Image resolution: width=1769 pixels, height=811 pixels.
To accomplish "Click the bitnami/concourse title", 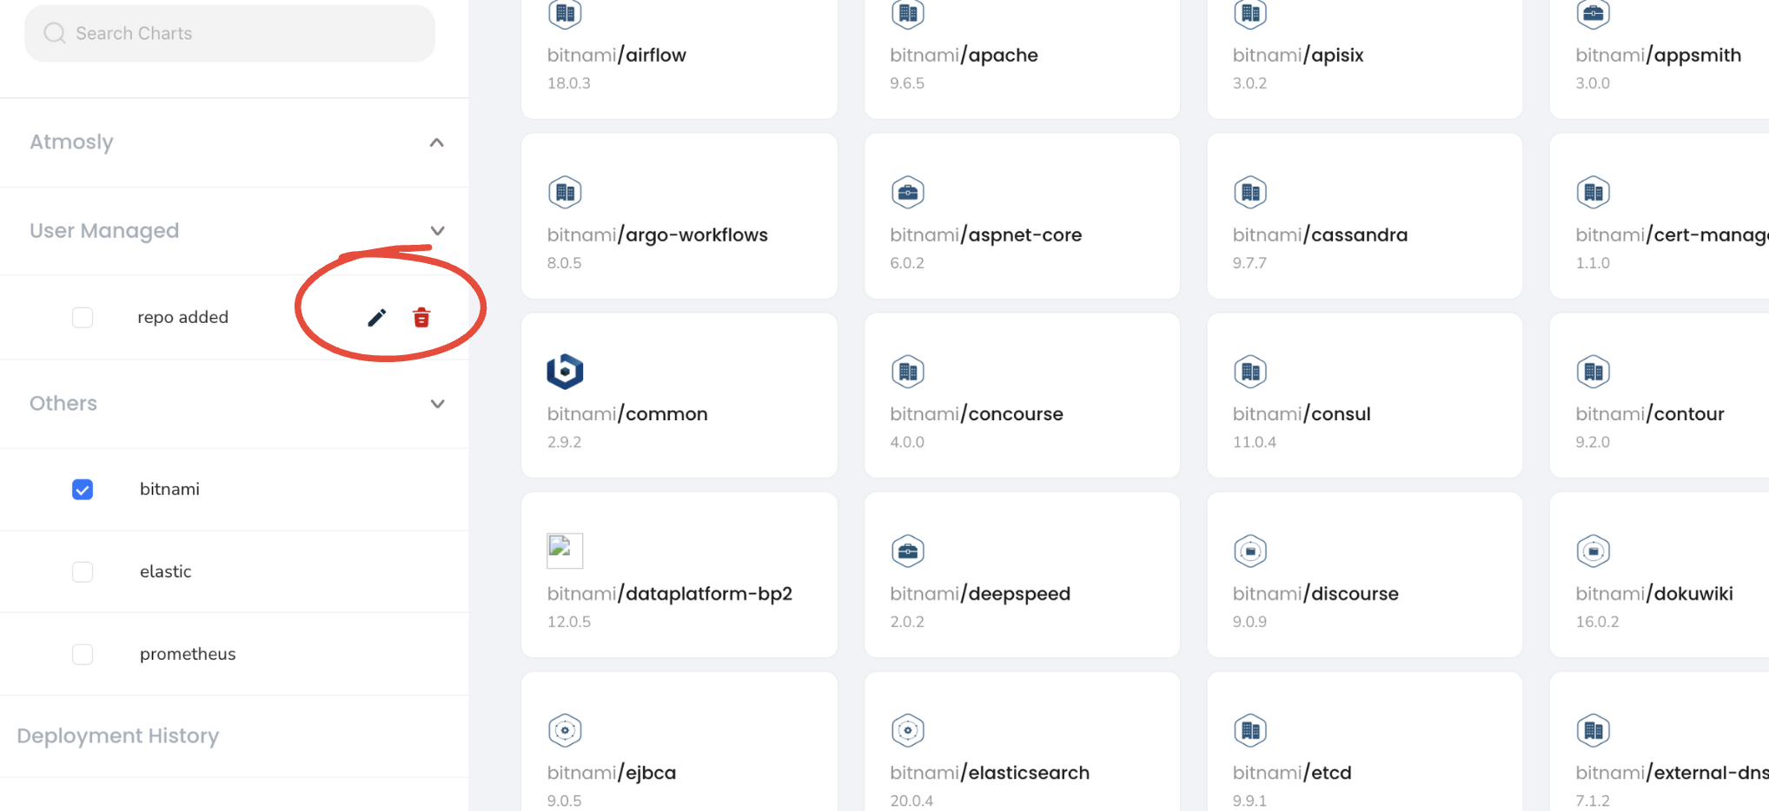I will coord(977,413).
